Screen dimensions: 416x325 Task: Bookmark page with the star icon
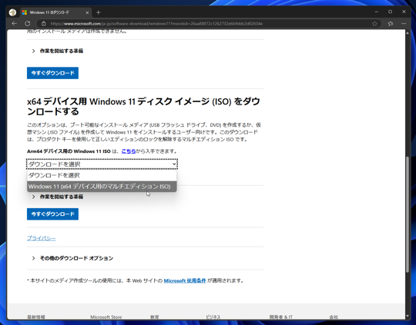pos(374,24)
